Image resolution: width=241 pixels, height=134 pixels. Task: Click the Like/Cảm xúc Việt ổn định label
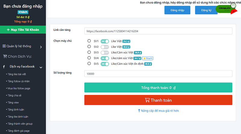coord(127,64)
